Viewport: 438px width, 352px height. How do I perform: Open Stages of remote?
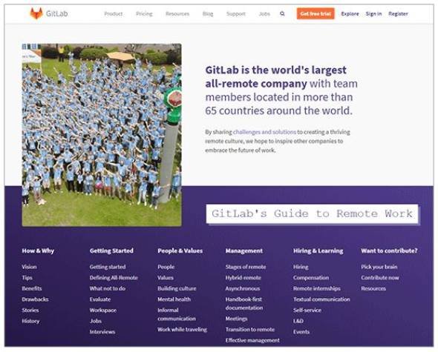[246, 267]
